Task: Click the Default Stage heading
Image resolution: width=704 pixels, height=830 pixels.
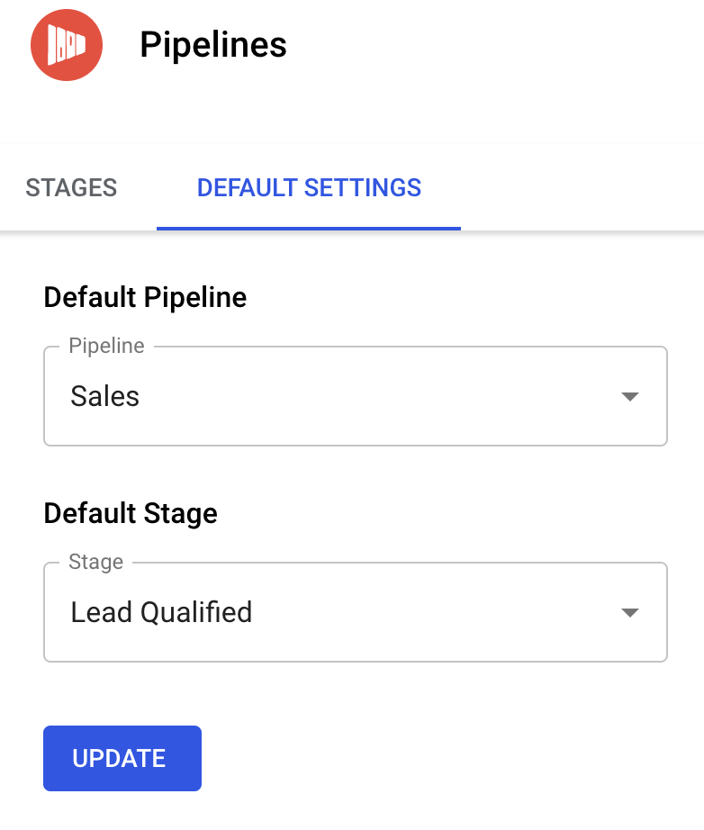Action: pyautogui.click(x=131, y=513)
